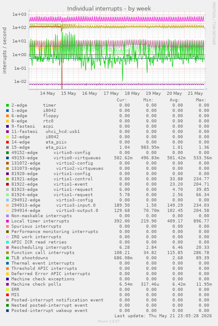Screen dimensions: 218x326
Task: Click the Machine check polls purple swatch
Action: (x=7, y=284)
